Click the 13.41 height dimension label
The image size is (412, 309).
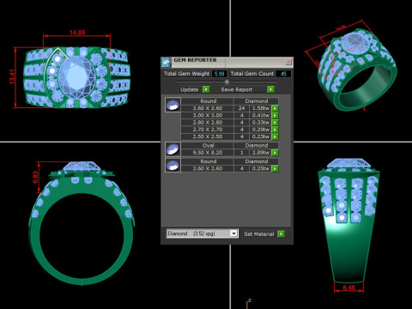[12, 77]
